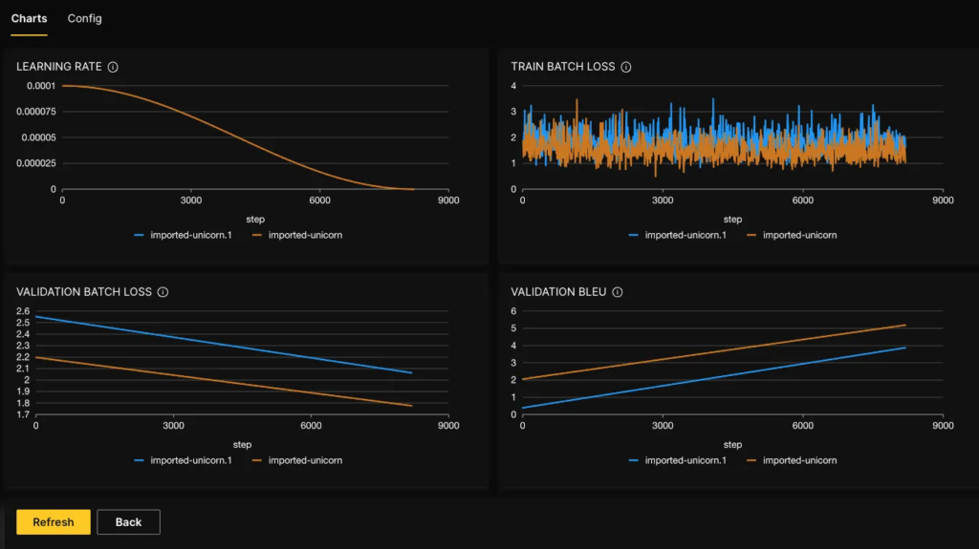This screenshot has height=549, width=979.
Task: Toggle imported-unicorn.1 in Train Batch Loss legend
Action: tap(685, 235)
